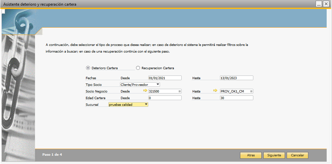Open selection list icon in PROV_OK1_CM field
This screenshot has height=164, width=332.
pyautogui.click(x=251, y=91)
